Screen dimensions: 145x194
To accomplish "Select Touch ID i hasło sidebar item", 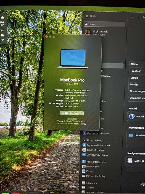I will 93,150.
